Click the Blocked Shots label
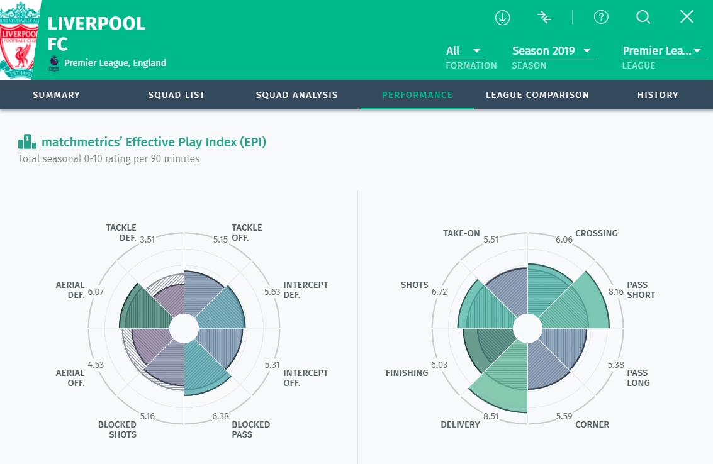This screenshot has width=713, height=464. click(117, 429)
